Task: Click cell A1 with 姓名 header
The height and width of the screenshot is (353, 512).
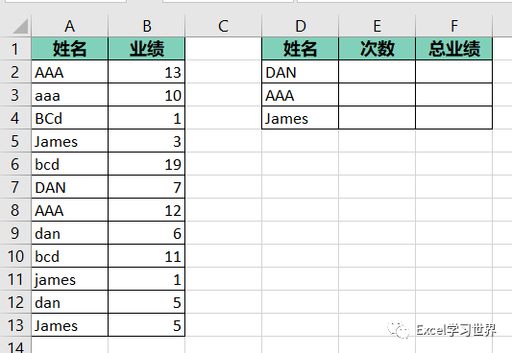Action: point(69,49)
